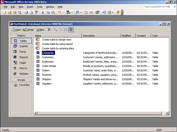
Task: Switch to Small Icons view
Action: click(61, 30)
